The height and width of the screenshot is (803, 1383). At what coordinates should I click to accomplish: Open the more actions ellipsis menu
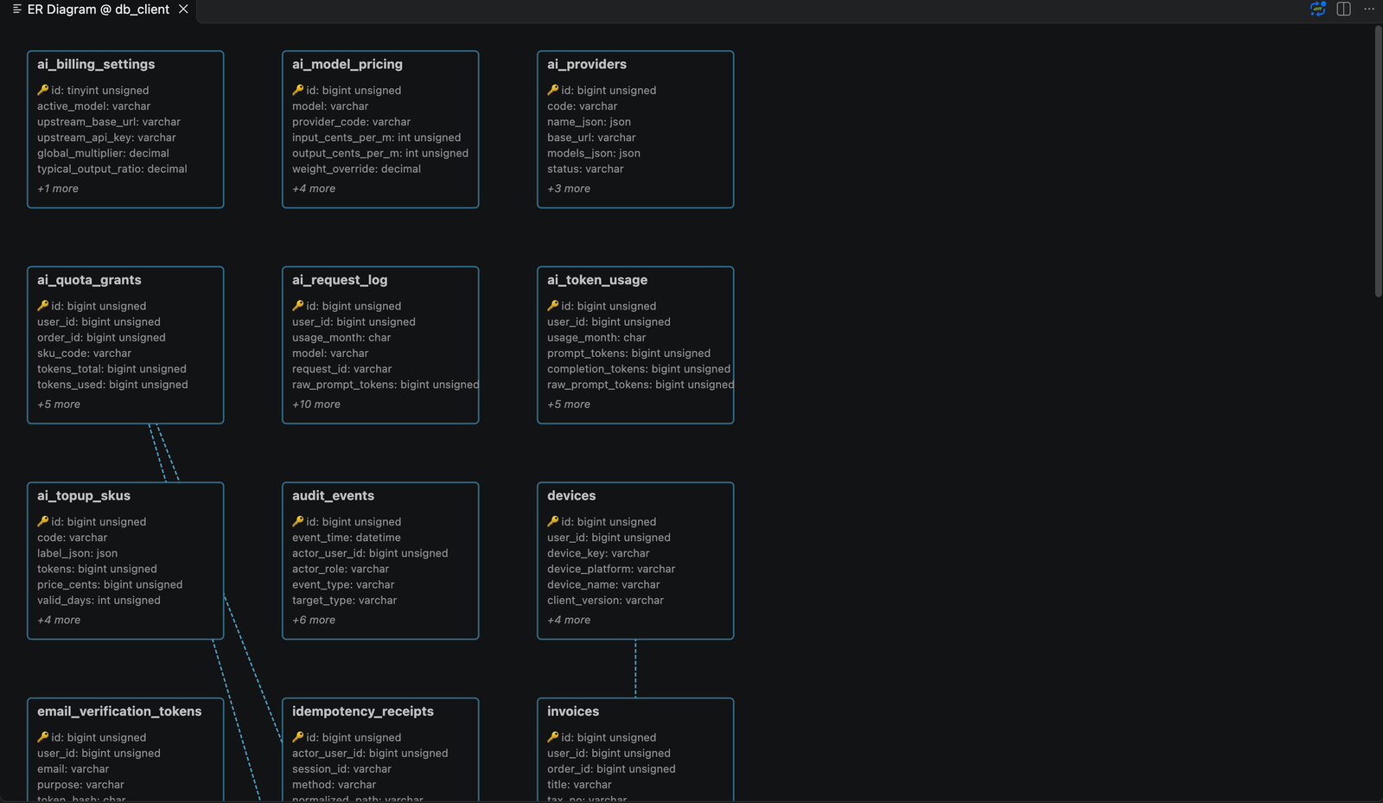(x=1369, y=9)
